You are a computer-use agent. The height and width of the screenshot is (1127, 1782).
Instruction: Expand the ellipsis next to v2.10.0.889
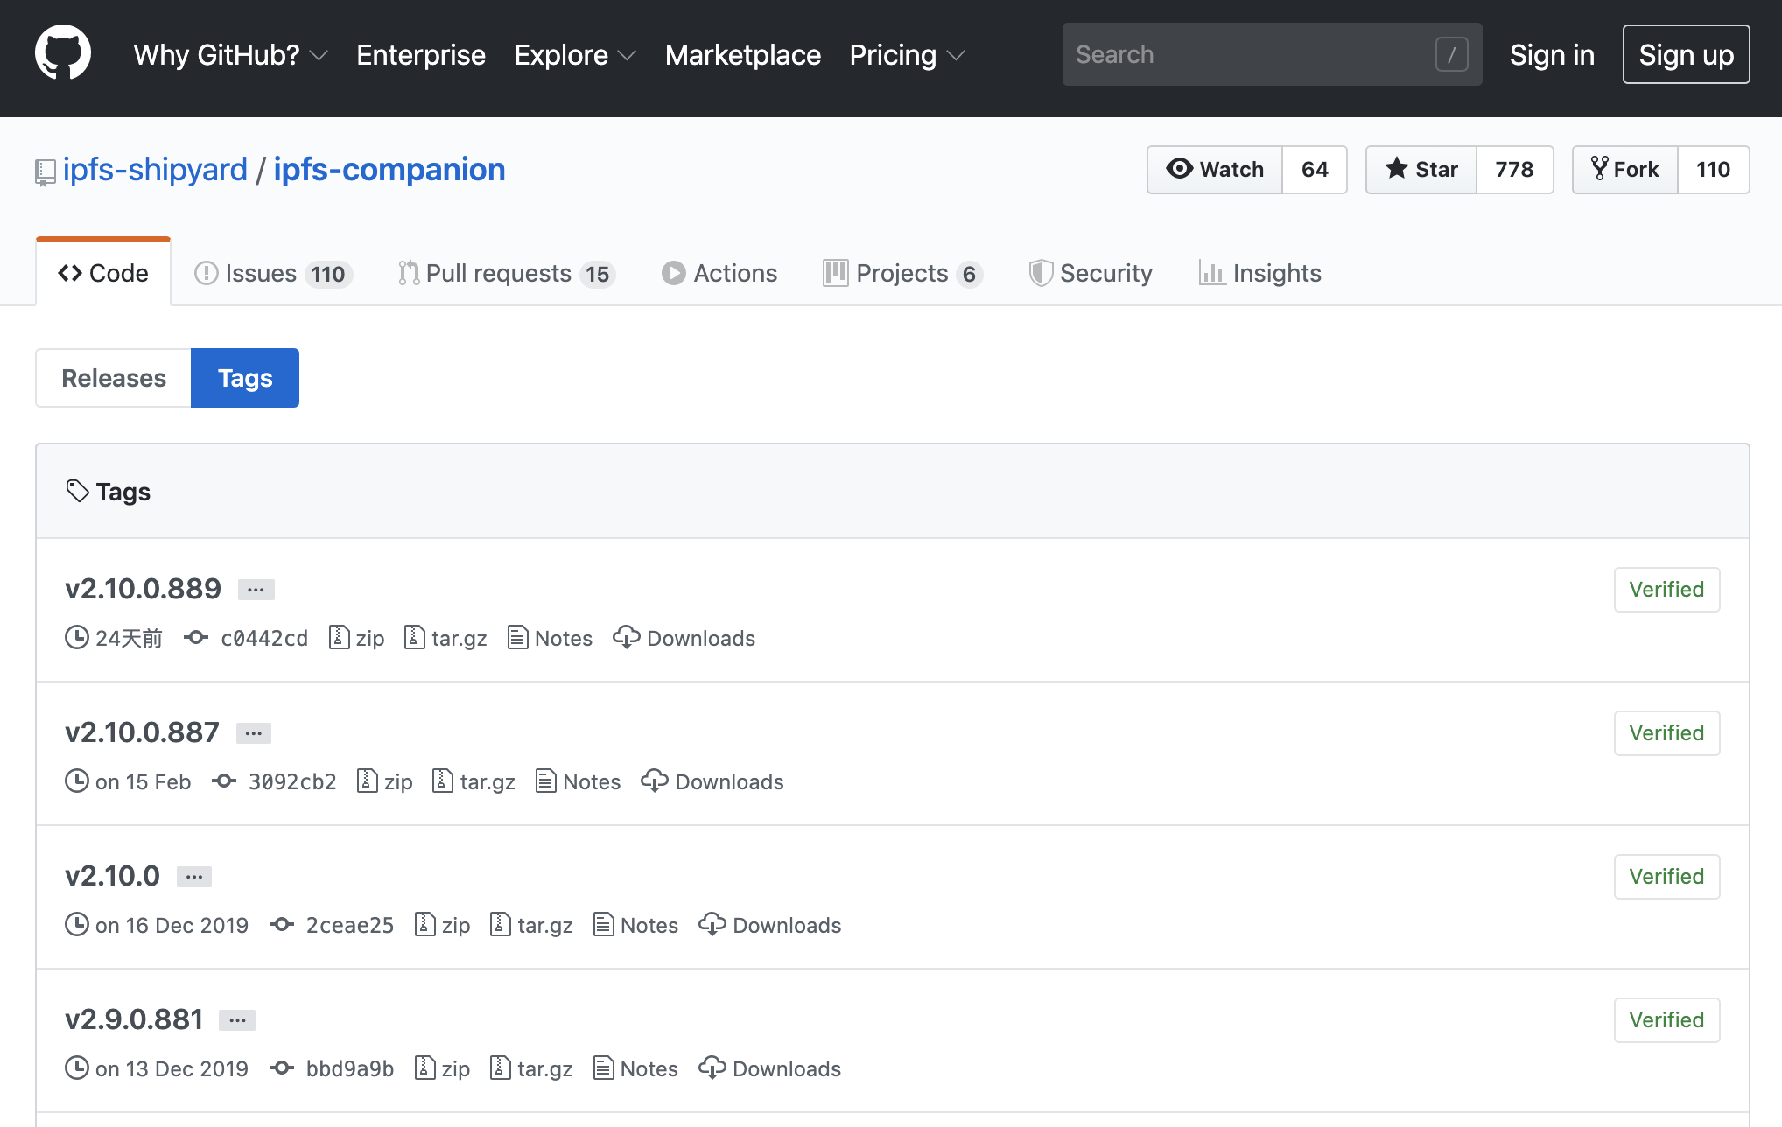pyautogui.click(x=256, y=590)
